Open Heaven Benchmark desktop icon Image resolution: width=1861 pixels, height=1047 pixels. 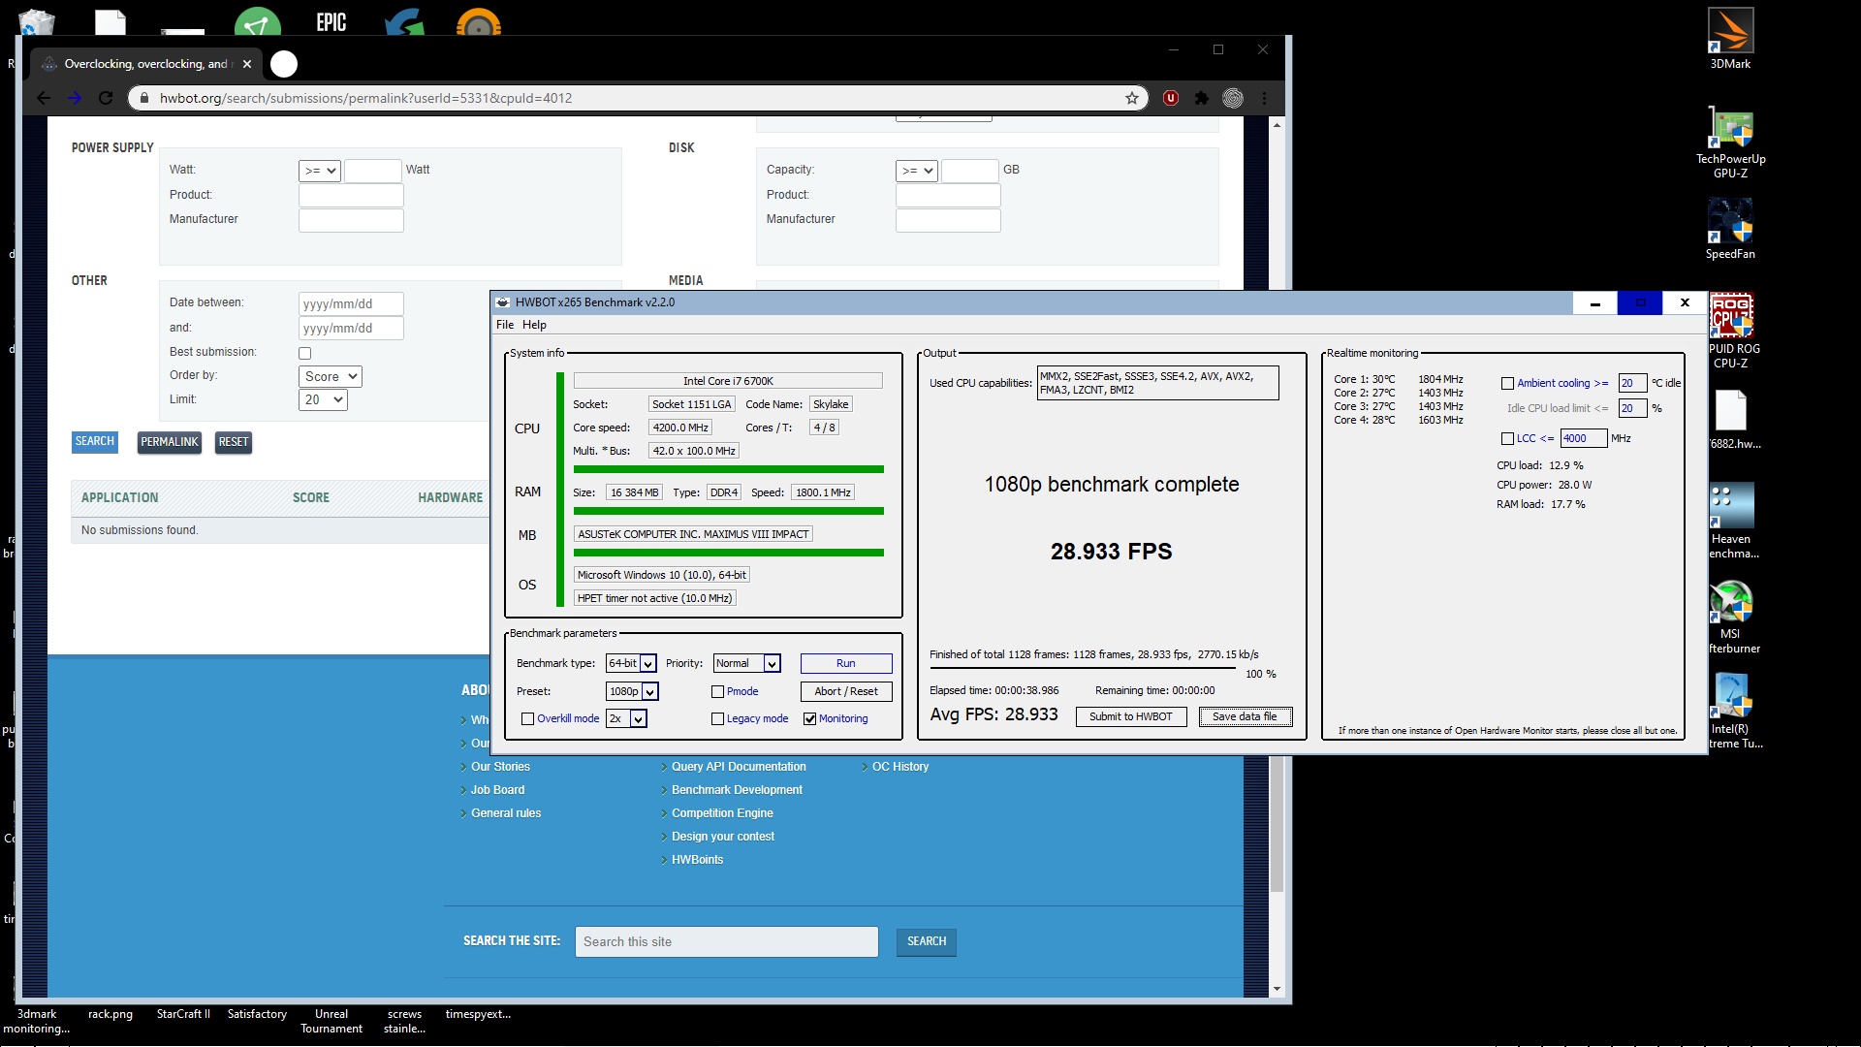(x=1732, y=522)
